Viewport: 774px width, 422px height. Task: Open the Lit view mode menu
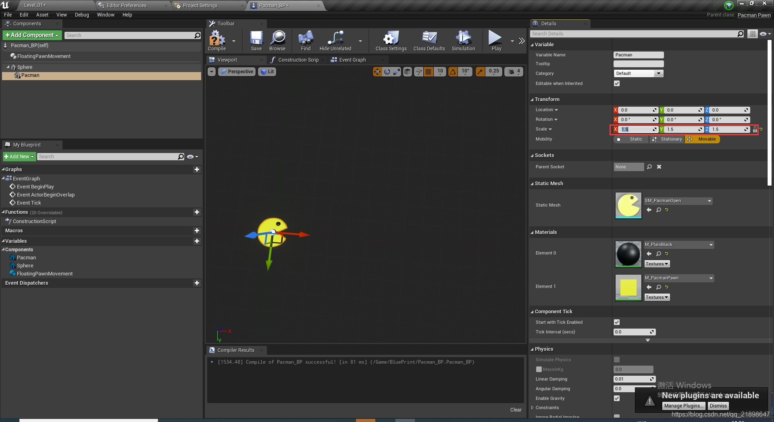[266, 72]
